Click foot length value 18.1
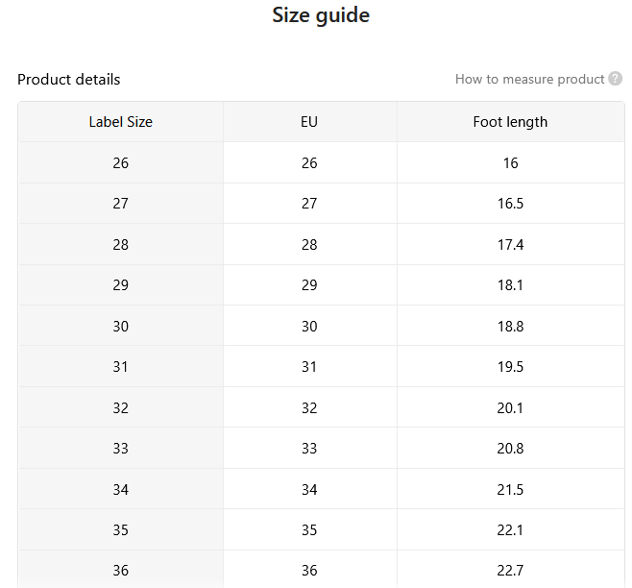This screenshot has height=588, width=632. pos(510,285)
